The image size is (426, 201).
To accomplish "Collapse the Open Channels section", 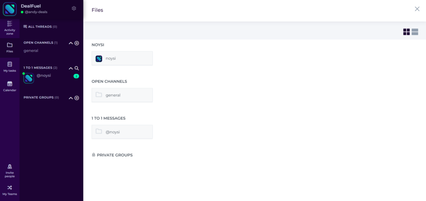I will pyautogui.click(x=71, y=43).
